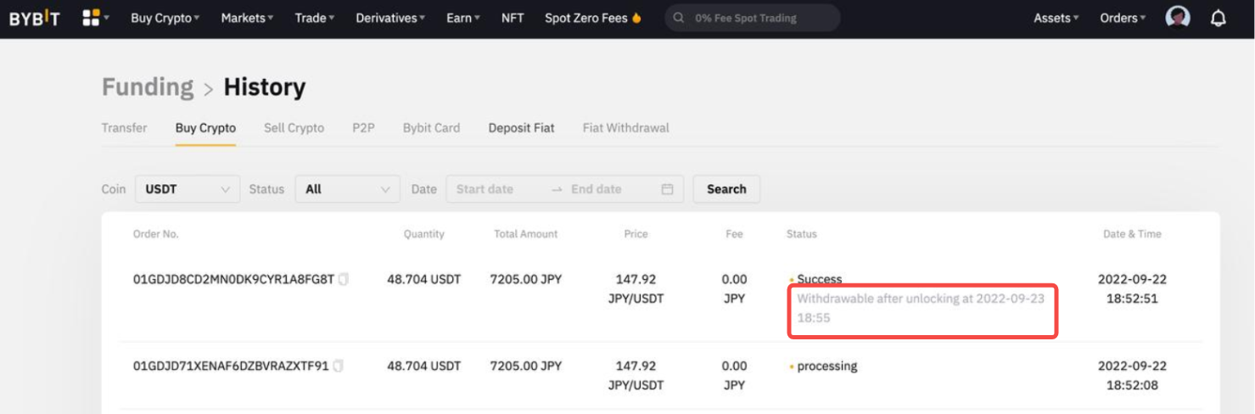Click the calendar icon in date range

tap(667, 189)
